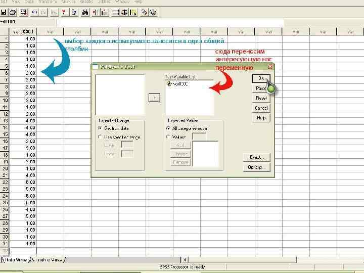Select the Use specified range option
Viewport: 364px width, 273px height.
(100, 137)
